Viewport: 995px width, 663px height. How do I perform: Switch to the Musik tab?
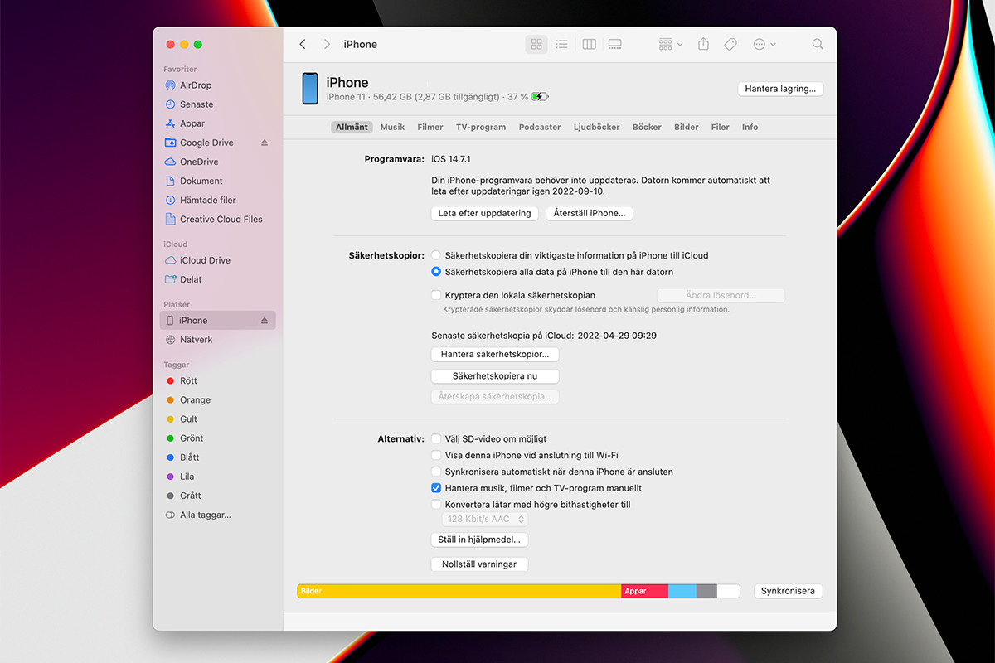point(392,128)
